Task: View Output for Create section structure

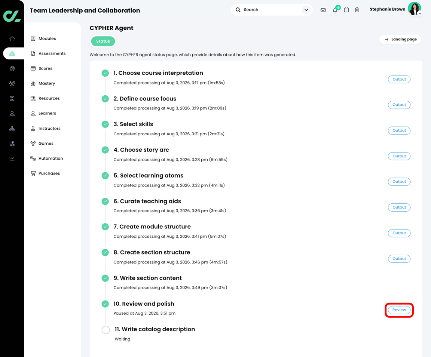Action: coord(399,259)
